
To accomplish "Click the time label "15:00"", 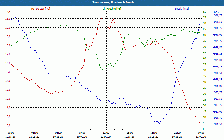I will (x=130, y=132).
